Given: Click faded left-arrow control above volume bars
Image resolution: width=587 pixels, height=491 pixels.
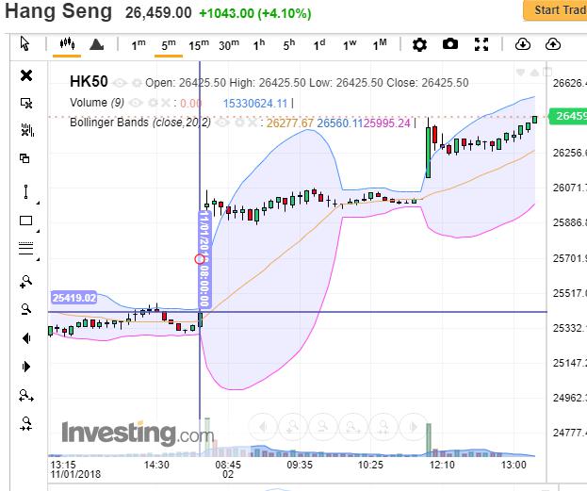Looking at the screenshot, I should point(263,427).
